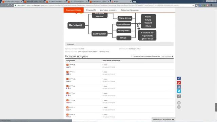Click buyer name in the NO row
The width and height of the screenshot is (217, 122).
(x=72, y=100)
